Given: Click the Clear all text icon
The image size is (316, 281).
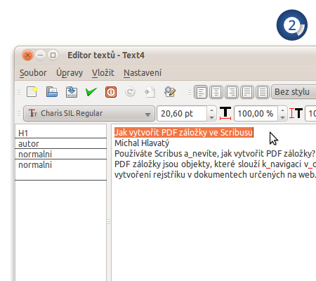Looking at the screenshot, I should pos(32,92).
